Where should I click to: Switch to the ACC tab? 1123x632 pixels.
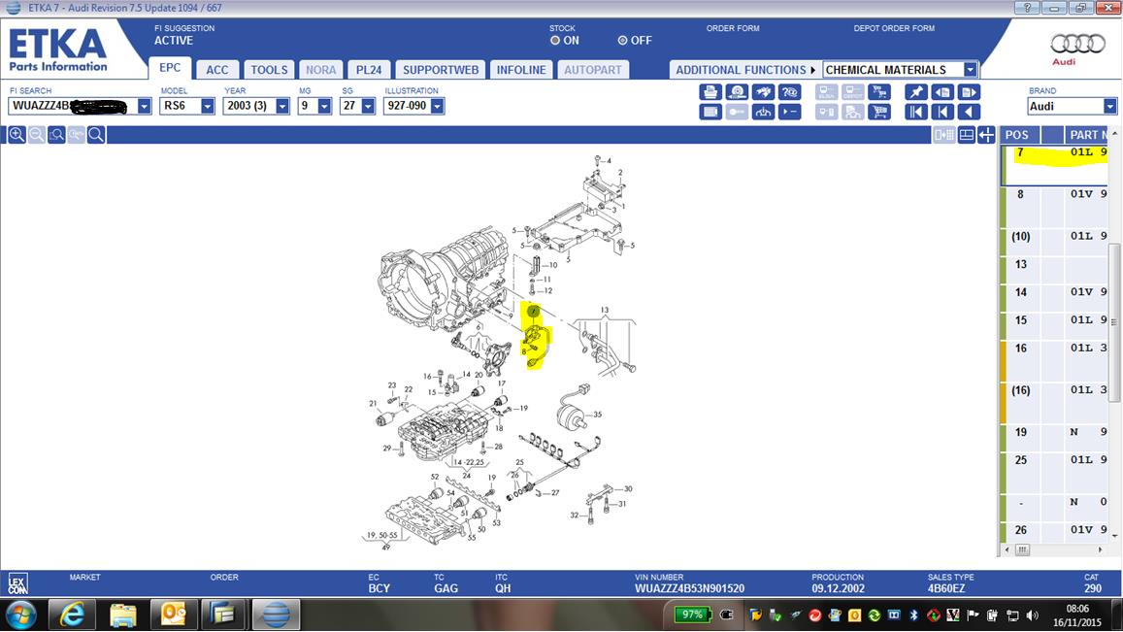(x=217, y=70)
